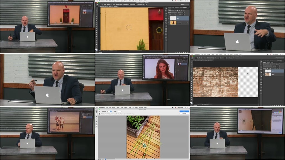Pick the Brush tool in the Vanishing Point dialog
The image size is (285, 160).
[x=96, y=118]
